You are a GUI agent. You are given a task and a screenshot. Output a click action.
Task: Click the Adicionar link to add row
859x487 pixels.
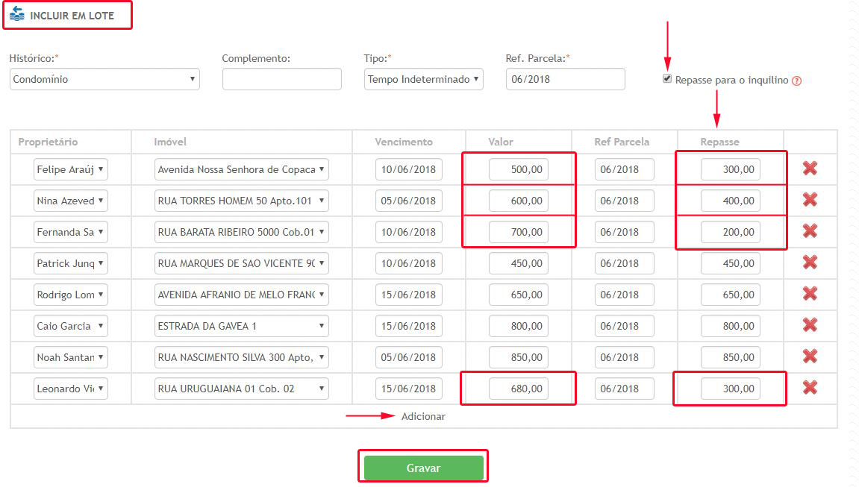(x=423, y=416)
